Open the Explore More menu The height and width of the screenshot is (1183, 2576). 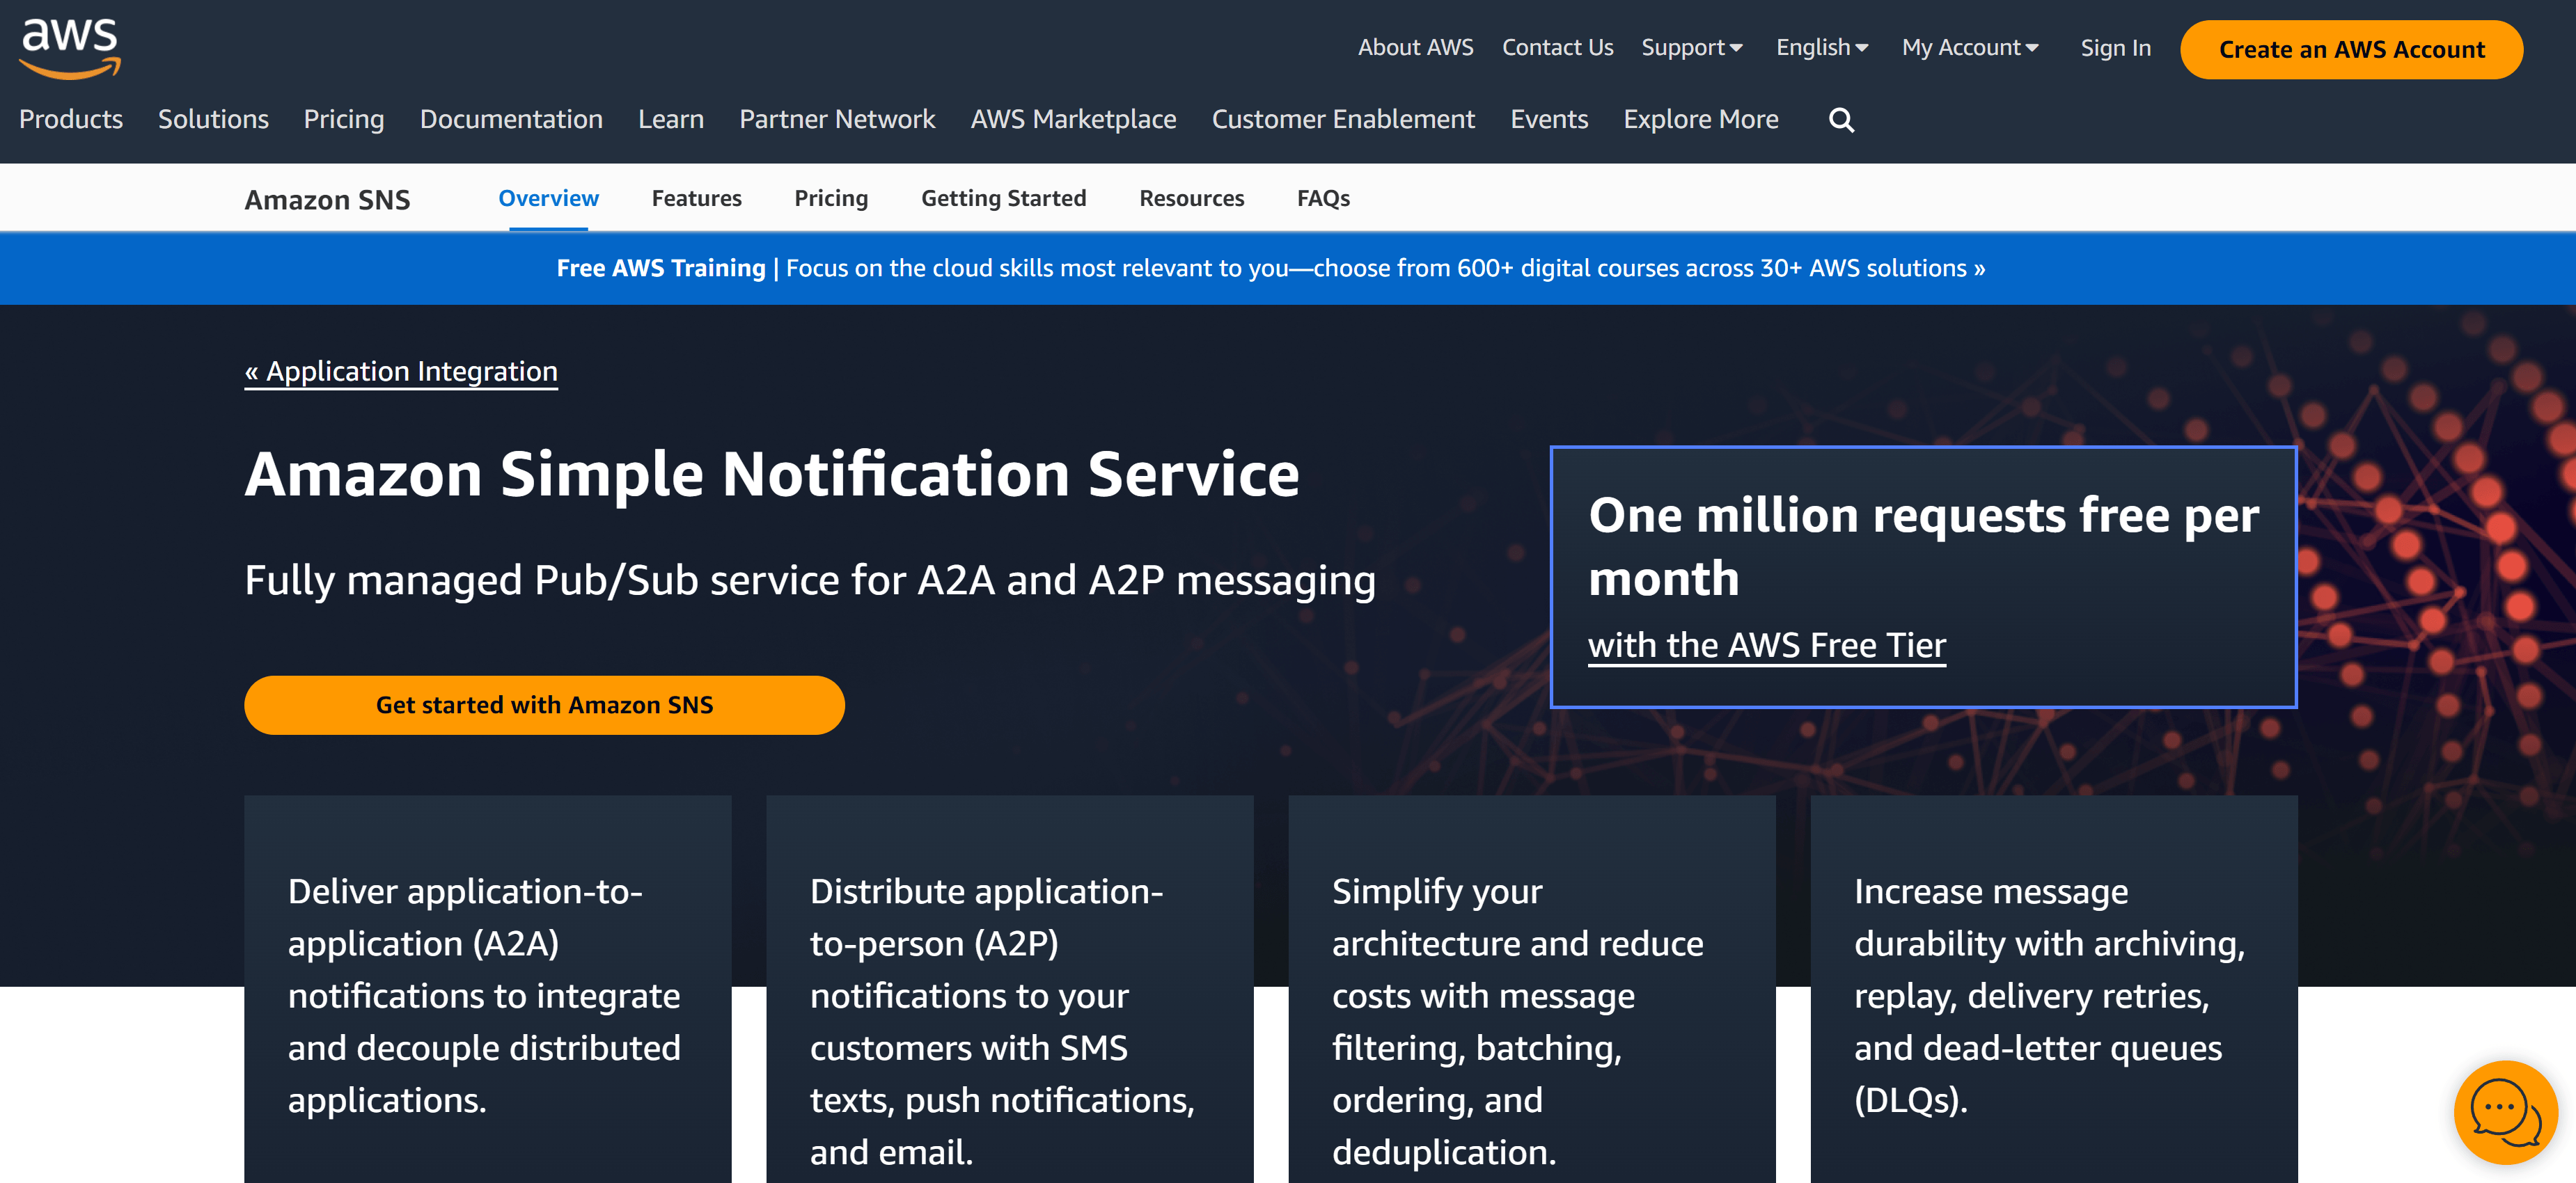[x=1700, y=119]
